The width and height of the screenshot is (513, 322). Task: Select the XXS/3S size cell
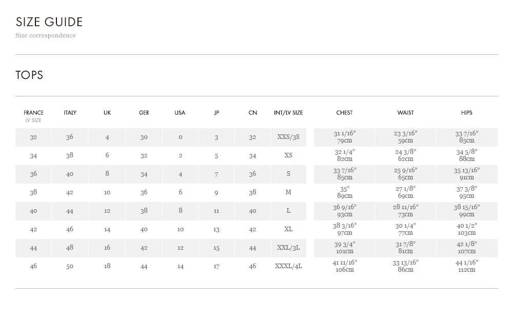pos(288,137)
